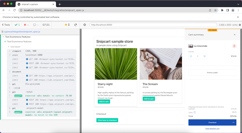Open a new browser tab

point(60,4)
